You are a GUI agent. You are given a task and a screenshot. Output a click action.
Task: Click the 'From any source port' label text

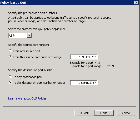[x=26, y=51]
